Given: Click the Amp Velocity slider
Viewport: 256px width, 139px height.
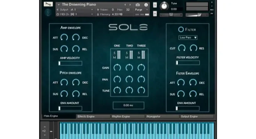Looking at the screenshot, I should (x=70, y=63).
